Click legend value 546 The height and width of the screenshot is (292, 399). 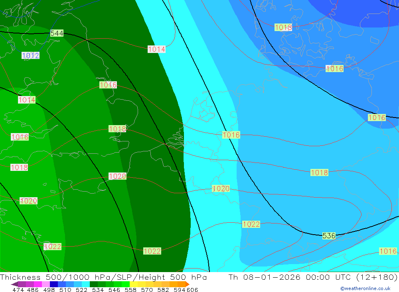point(114,290)
